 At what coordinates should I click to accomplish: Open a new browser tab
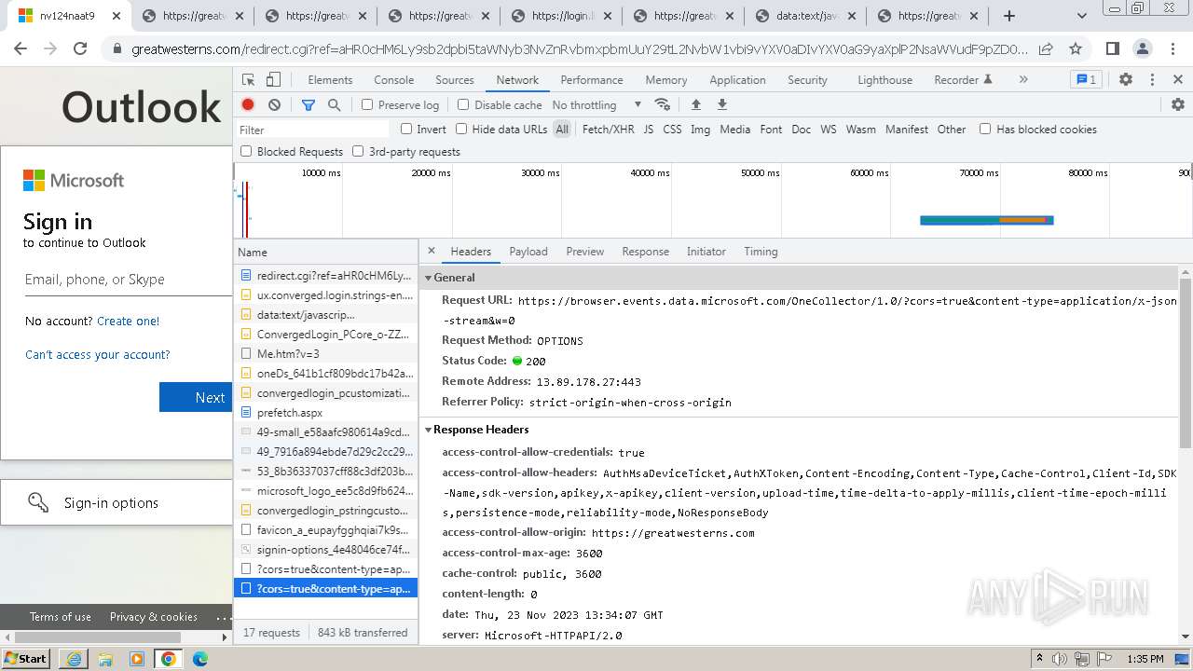(x=1009, y=16)
